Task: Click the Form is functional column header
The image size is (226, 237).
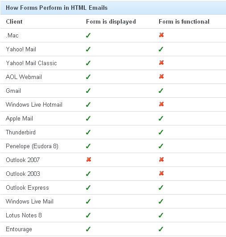Action: (184, 21)
